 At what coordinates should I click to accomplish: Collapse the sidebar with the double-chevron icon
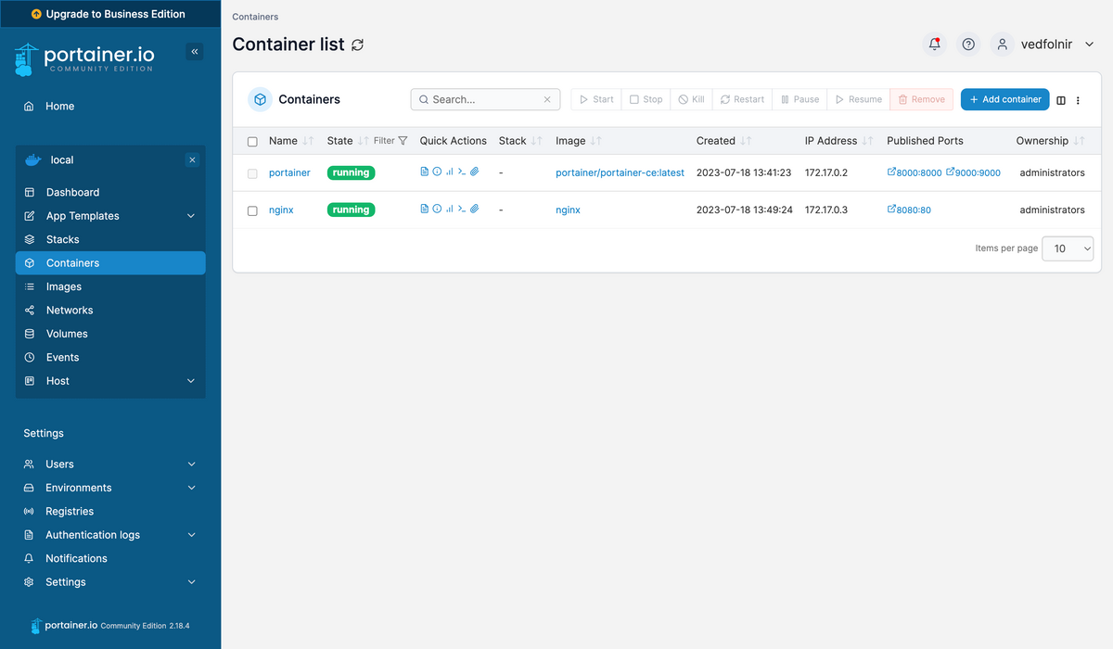195,52
